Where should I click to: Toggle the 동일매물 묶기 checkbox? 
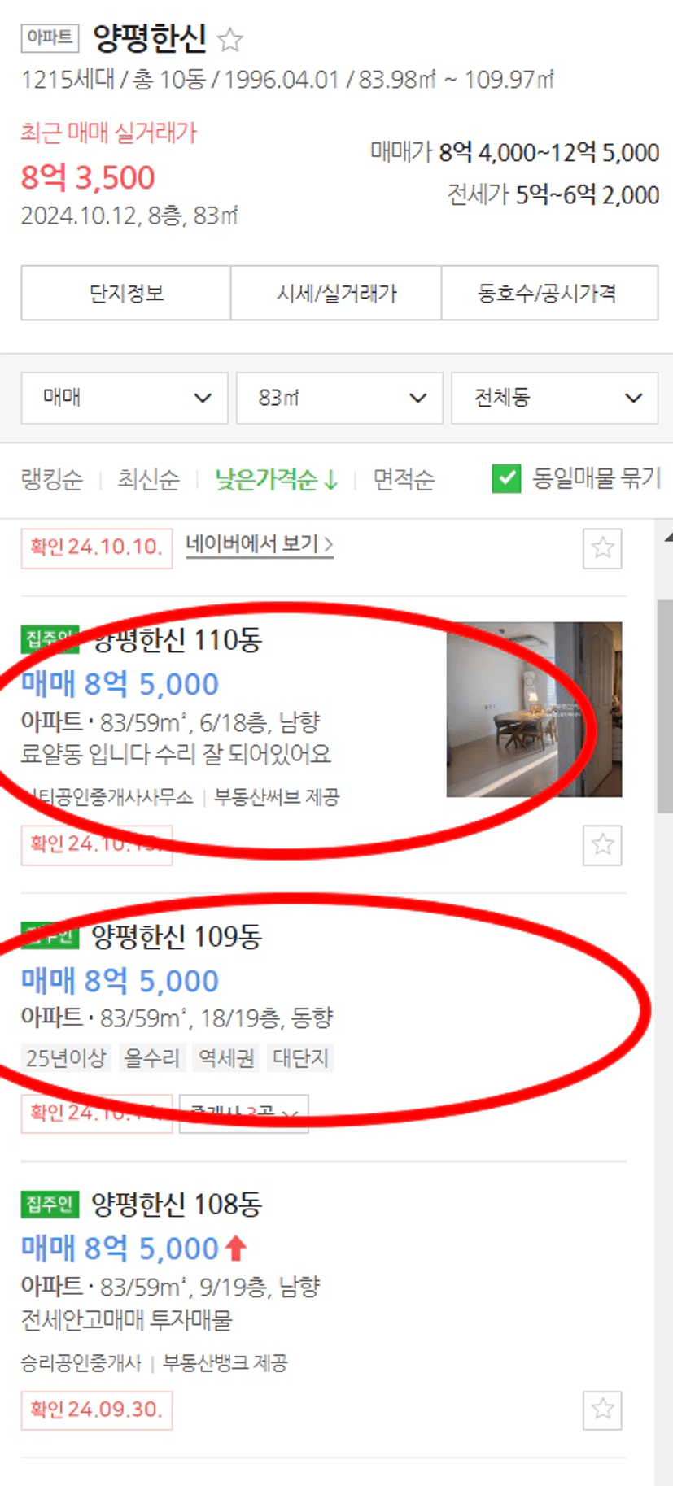506,478
